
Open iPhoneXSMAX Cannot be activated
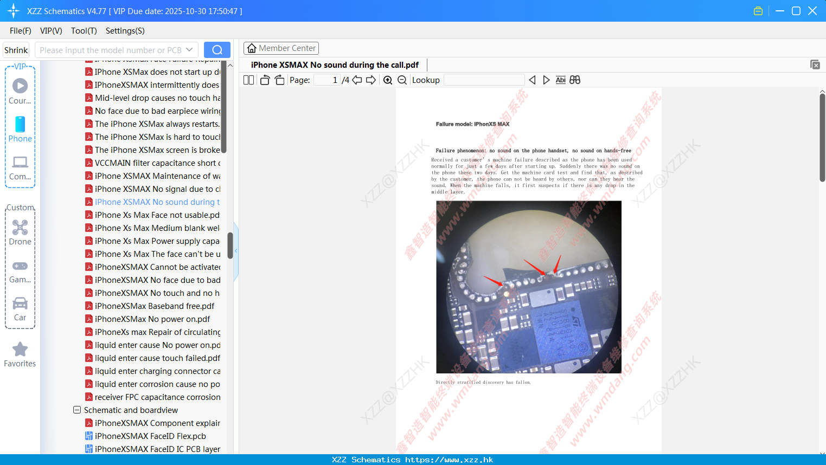(153, 267)
